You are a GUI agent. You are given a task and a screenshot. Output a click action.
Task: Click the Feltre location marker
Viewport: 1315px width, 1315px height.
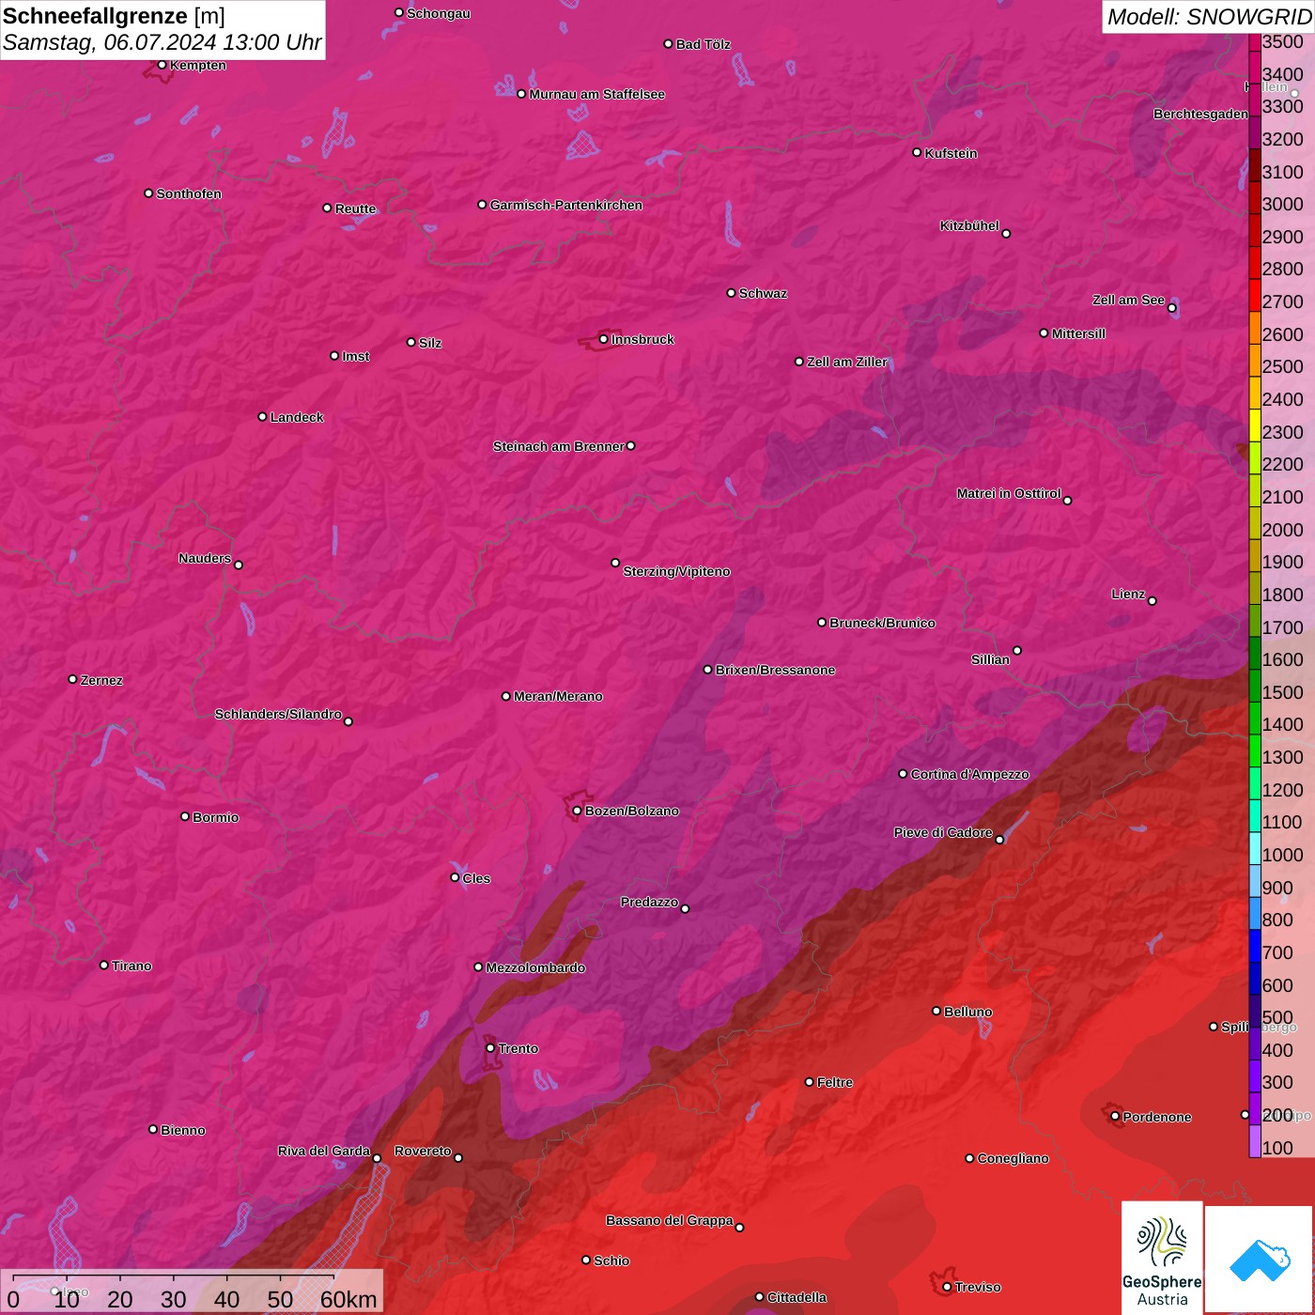pyautogui.click(x=809, y=1082)
